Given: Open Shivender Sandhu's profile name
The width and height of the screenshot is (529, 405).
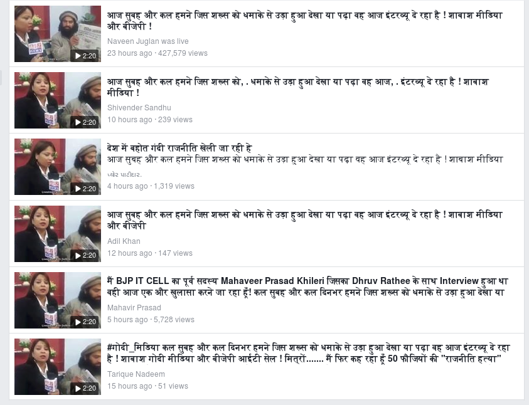Looking at the screenshot, I should pyautogui.click(x=139, y=107).
